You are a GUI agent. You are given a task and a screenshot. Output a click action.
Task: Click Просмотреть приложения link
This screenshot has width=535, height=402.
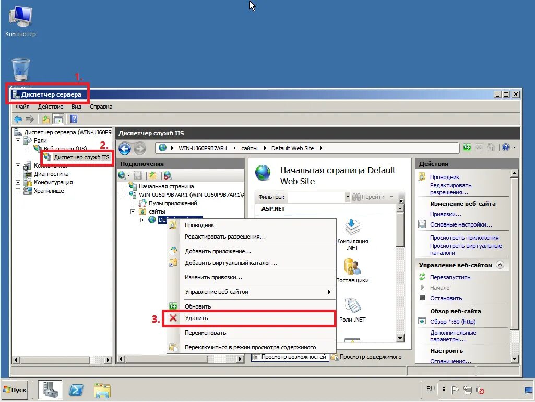click(x=464, y=238)
